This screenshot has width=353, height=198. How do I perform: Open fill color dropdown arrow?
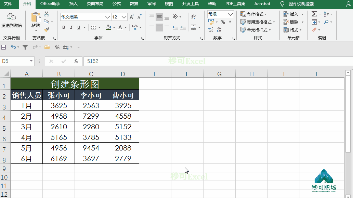[114, 27]
